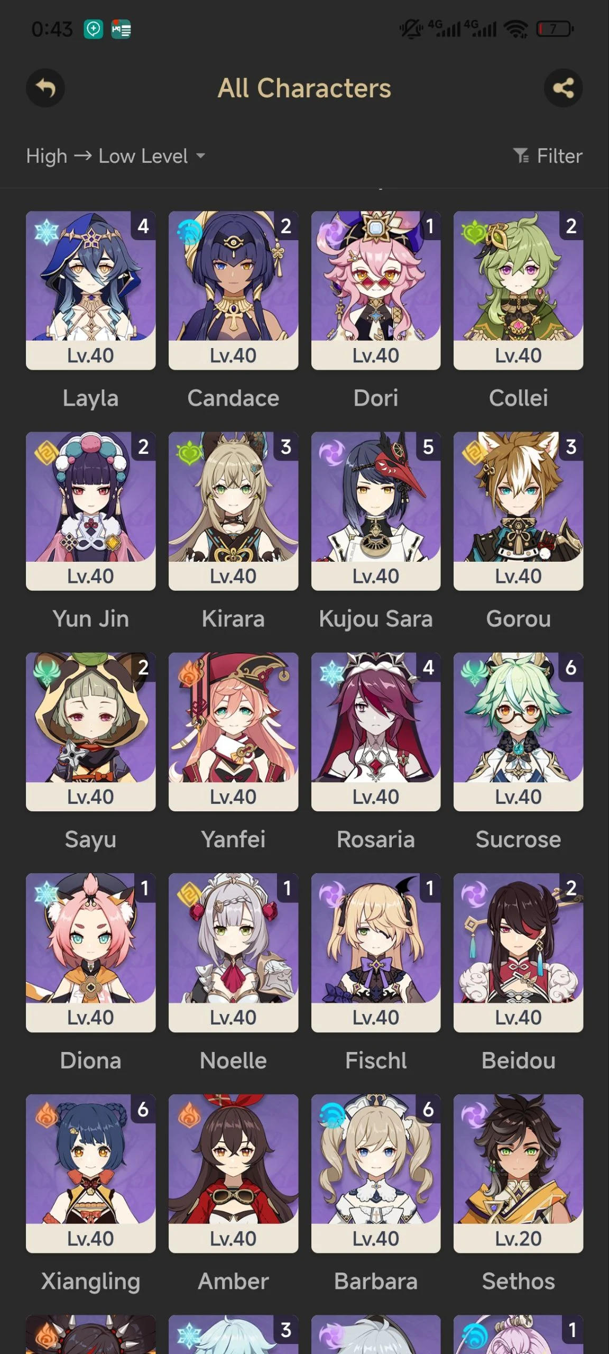609x1354 pixels.
Task: Click the Candace name label
Action: pos(233,398)
